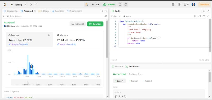Open the LeetCode home logo
This screenshot has height=100, width=212.
[x=5, y=4]
